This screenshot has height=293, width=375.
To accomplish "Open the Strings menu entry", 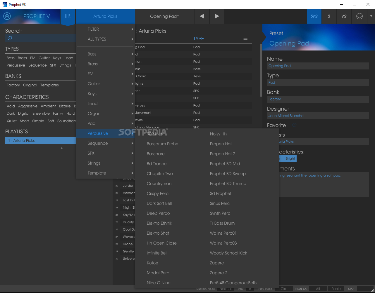I will [105, 163].
